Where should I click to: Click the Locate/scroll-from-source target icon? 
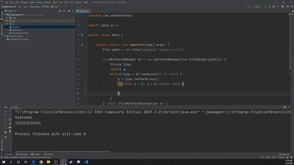click(x=60, y=11)
